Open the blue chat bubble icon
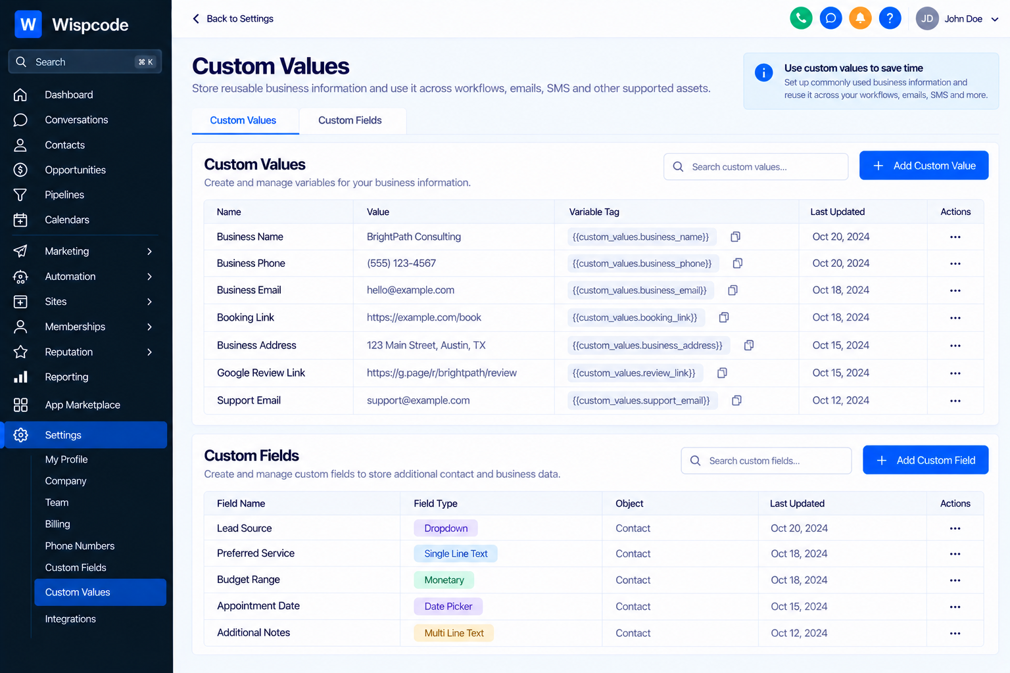 tap(831, 18)
